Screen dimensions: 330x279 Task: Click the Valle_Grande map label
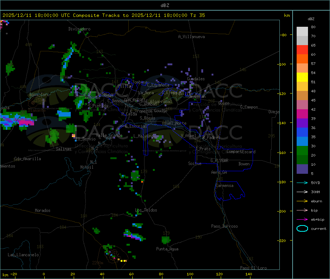tap(109, 135)
